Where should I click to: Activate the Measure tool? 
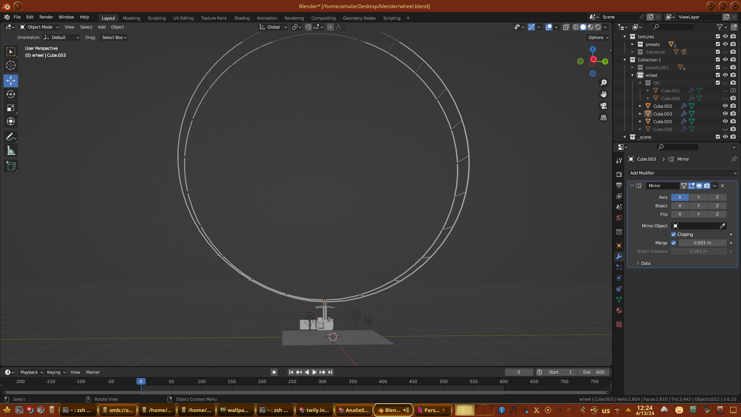[x=11, y=151]
